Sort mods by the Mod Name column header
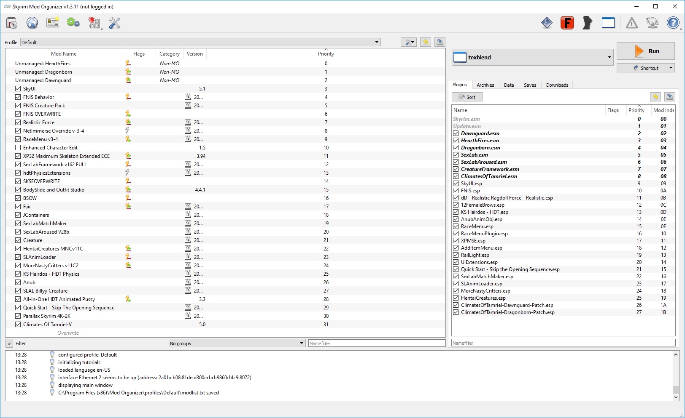This screenshot has width=685, height=418. coord(64,53)
